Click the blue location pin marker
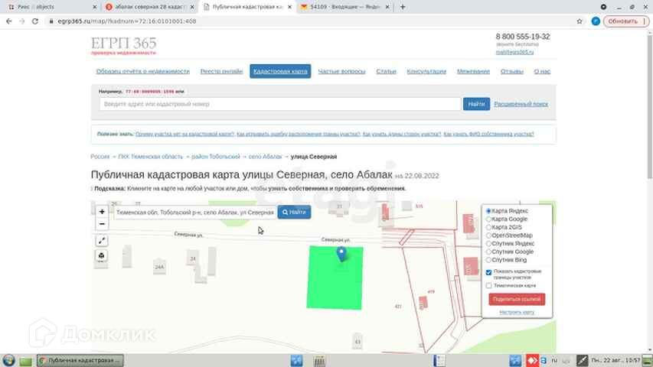The image size is (653, 367). pyautogui.click(x=342, y=254)
